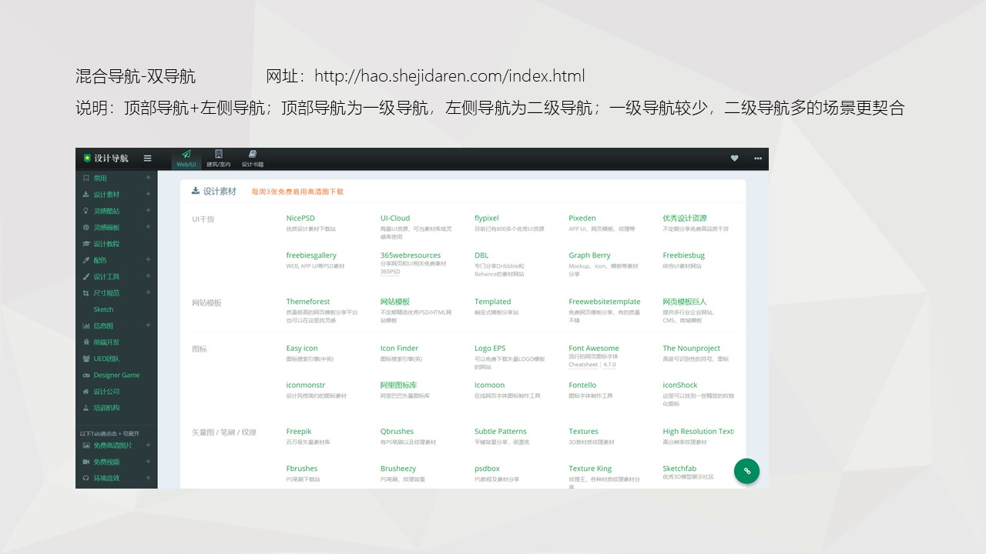
Task: Expand the 尺寸规范 plus sign
Action: [149, 293]
